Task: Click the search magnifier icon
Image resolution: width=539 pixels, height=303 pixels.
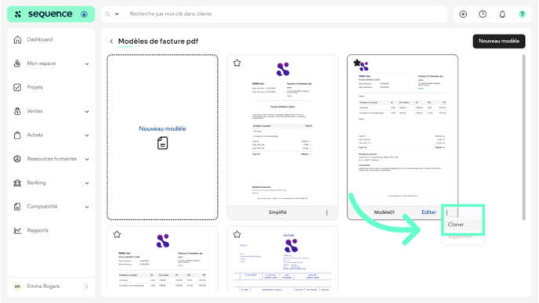Action: pos(108,14)
